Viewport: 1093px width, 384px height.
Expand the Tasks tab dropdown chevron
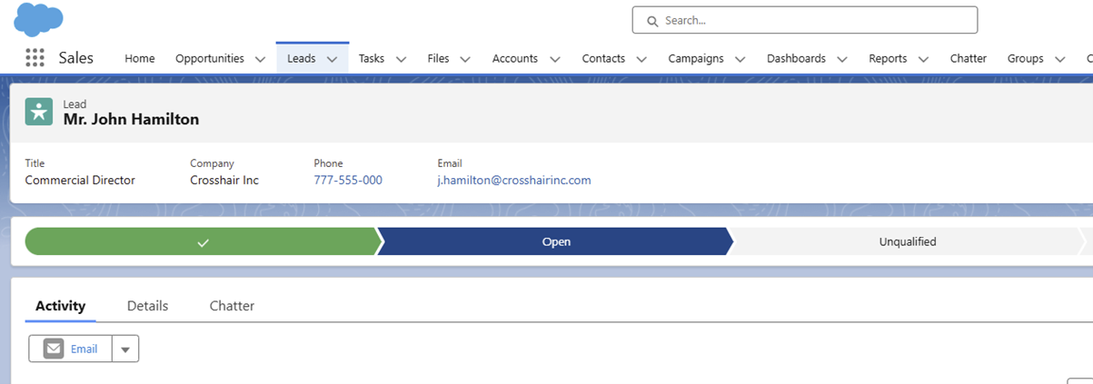pyautogui.click(x=401, y=59)
